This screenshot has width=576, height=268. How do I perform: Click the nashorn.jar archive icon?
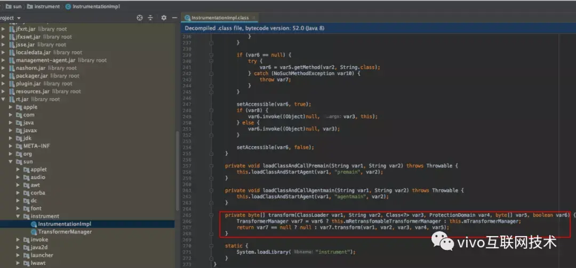pyautogui.click(x=11, y=68)
